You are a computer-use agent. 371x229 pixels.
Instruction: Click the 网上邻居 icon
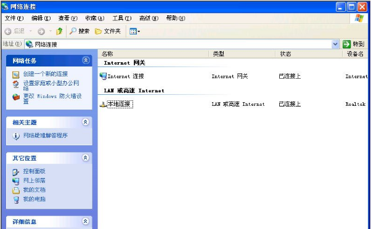15,181
